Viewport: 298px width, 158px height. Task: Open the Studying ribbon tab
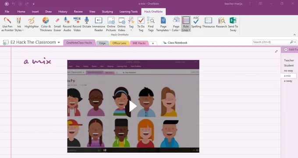pyautogui.click(x=107, y=11)
